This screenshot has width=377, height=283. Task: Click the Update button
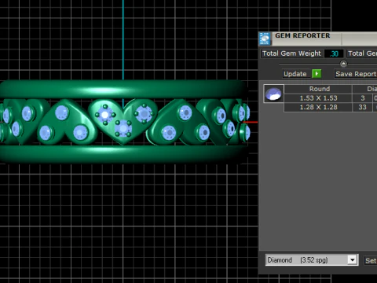click(x=295, y=74)
